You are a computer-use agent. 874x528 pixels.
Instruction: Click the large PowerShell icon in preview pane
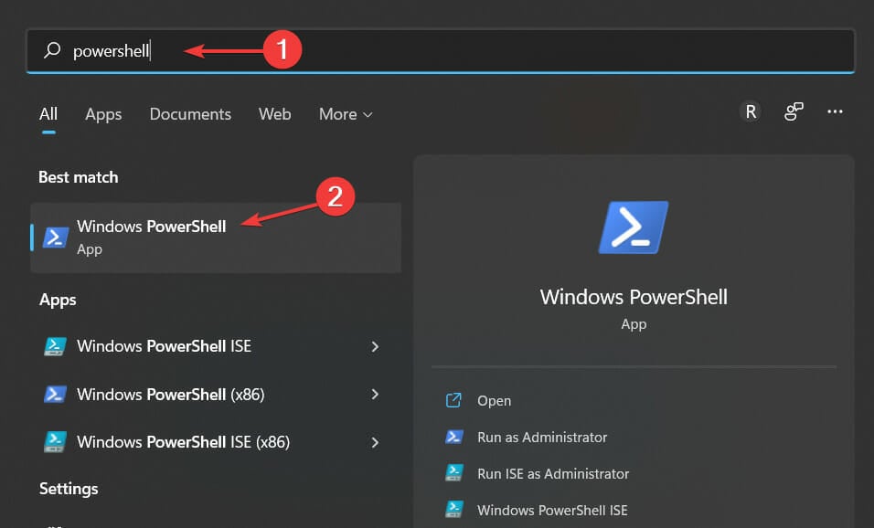pos(634,227)
